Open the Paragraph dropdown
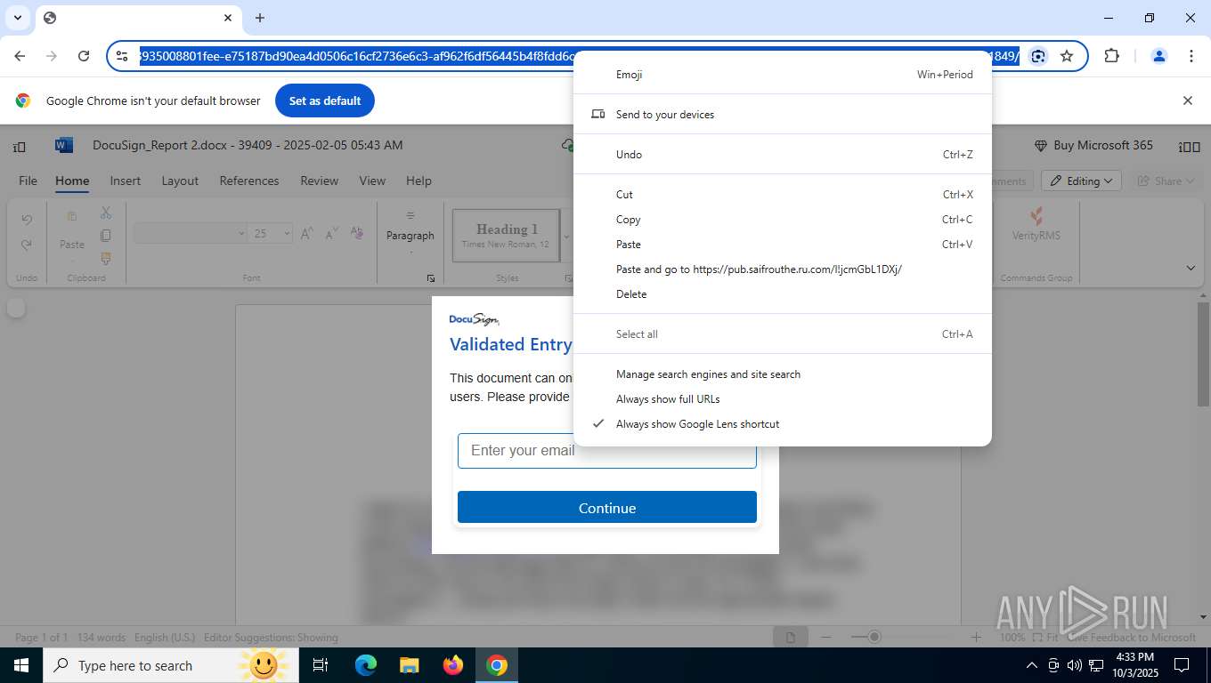Viewport: 1211px width, 683px height. pyautogui.click(x=410, y=234)
